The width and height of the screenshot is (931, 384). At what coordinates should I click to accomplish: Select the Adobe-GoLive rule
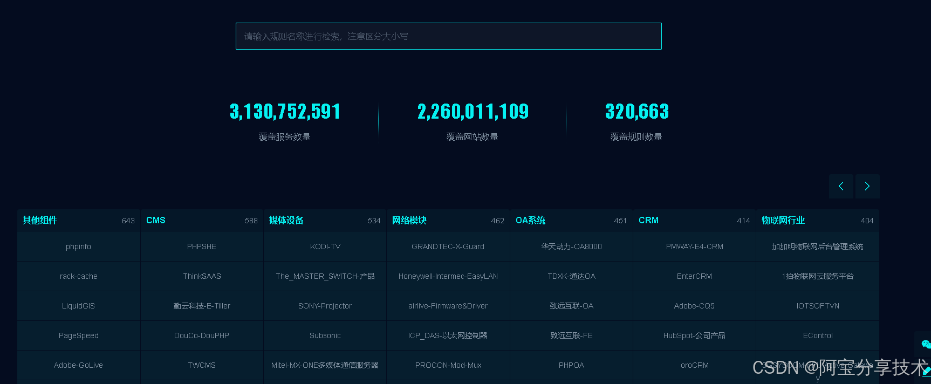(79, 365)
